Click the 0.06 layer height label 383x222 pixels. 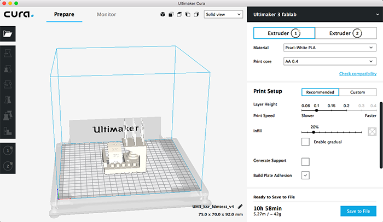click(x=305, y=106)
